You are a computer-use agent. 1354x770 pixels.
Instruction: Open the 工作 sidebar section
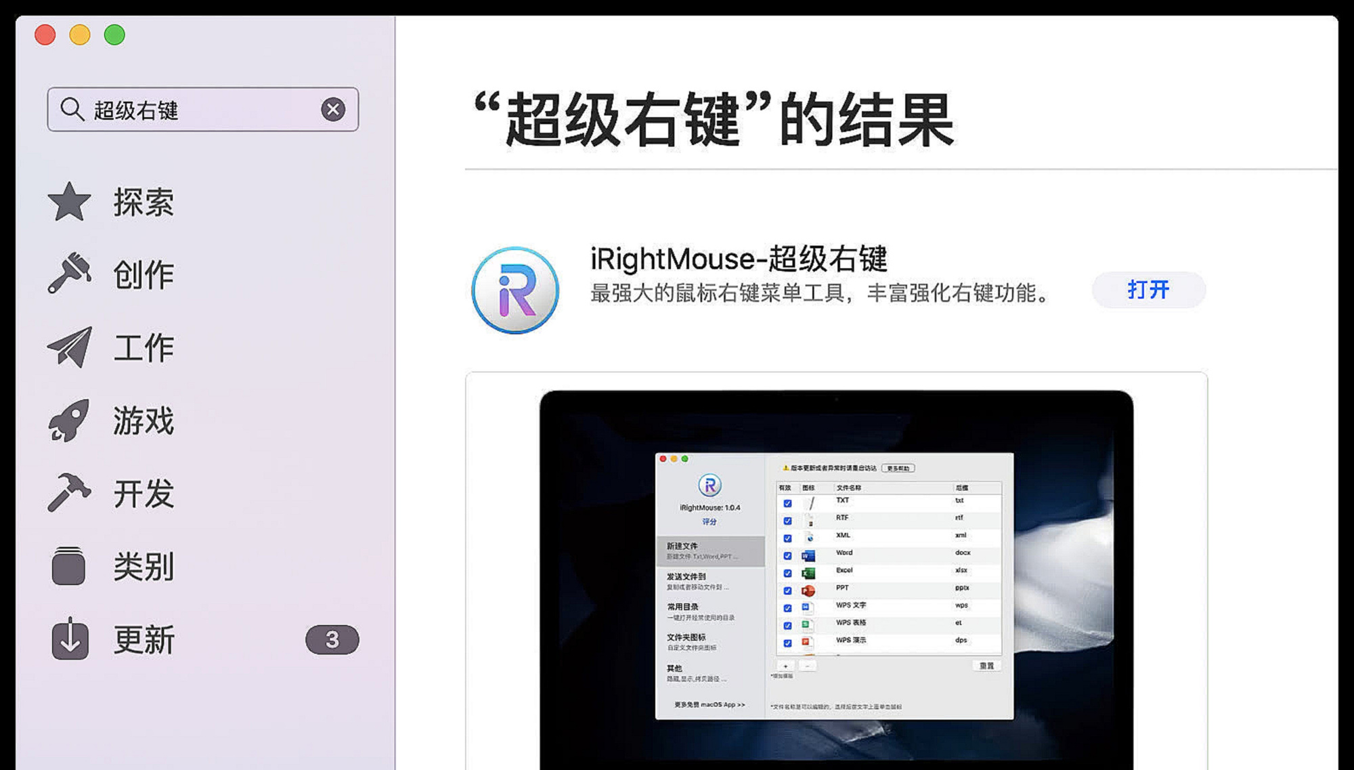coord(144,347)
